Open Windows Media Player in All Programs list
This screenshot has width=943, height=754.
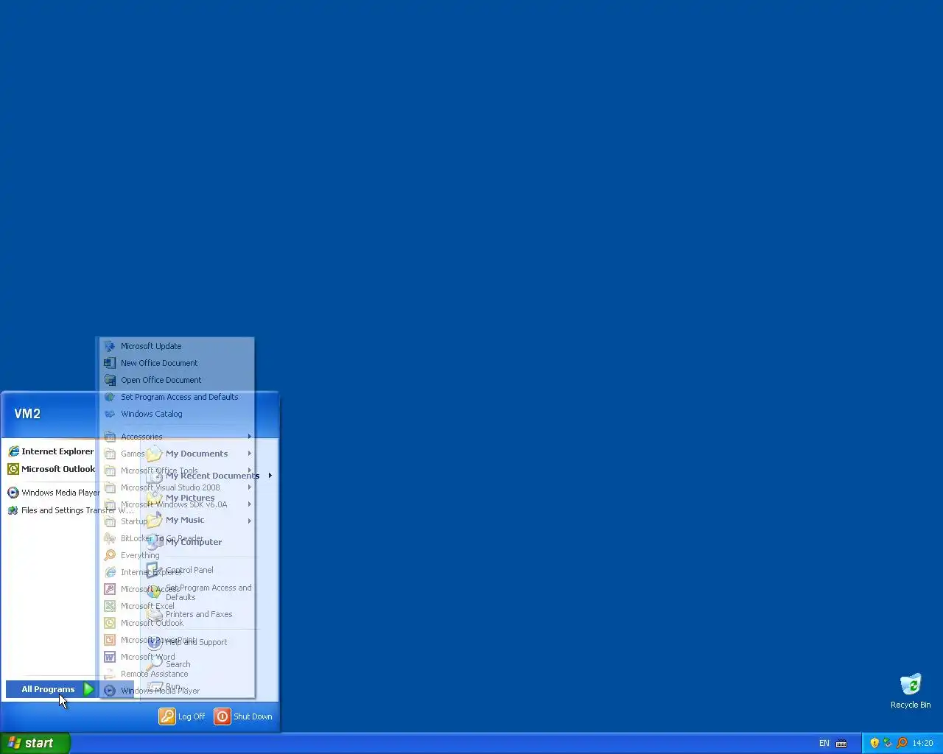[177, 691]
